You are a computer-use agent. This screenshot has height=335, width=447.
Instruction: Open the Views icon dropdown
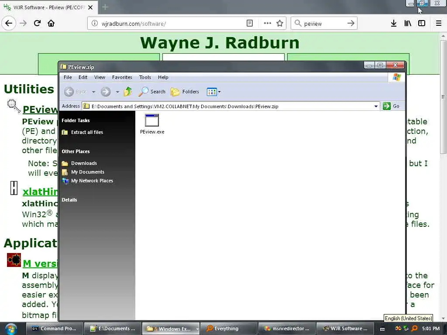[214, 92]
